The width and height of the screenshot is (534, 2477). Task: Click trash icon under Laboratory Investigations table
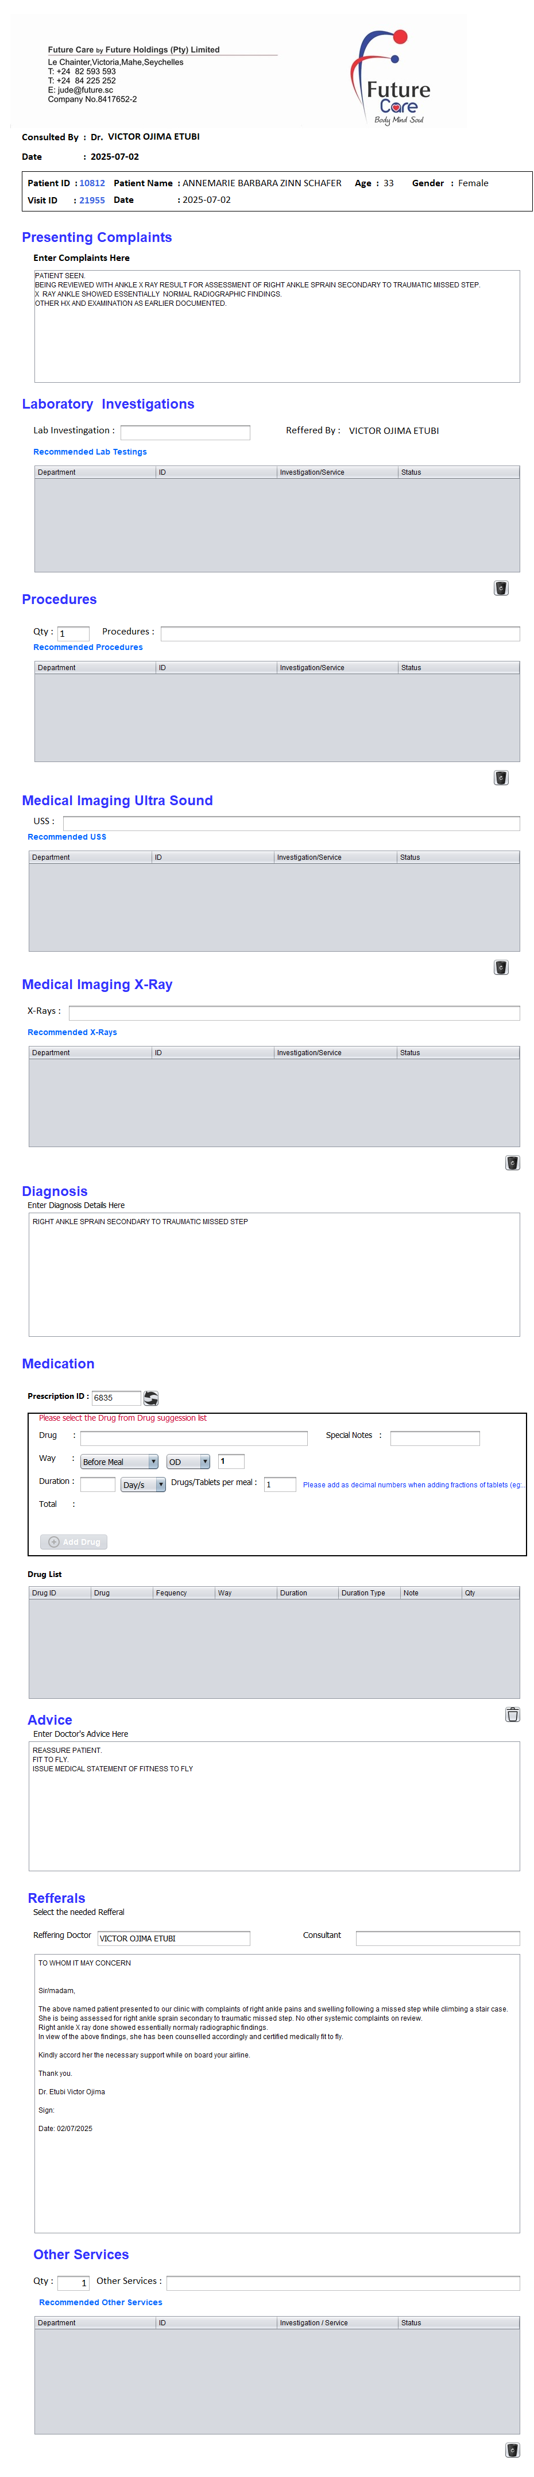(500, 587)
